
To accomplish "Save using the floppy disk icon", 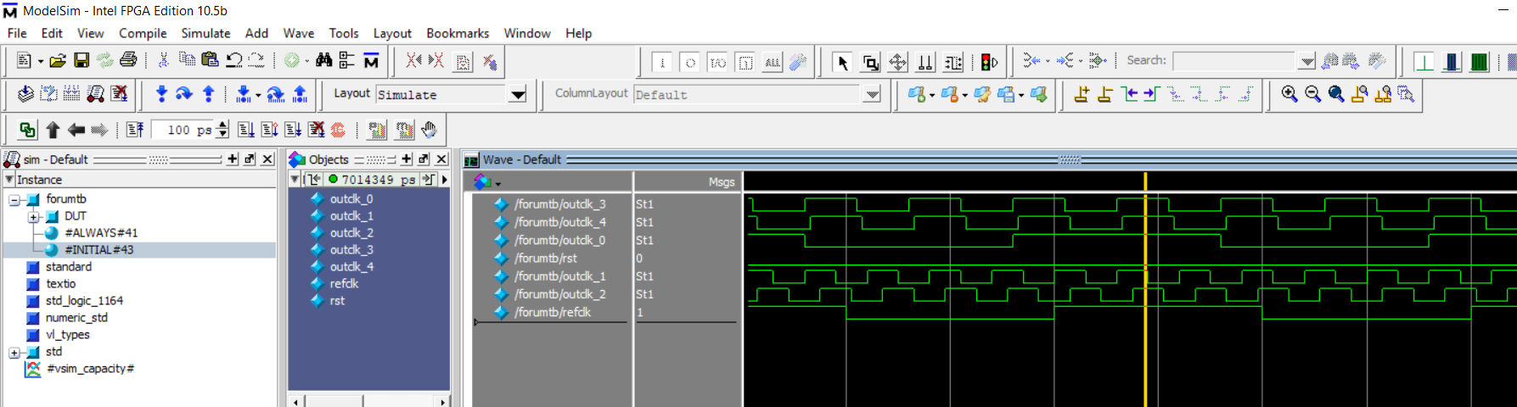I will pyautogui.click(x=81, y=61).
